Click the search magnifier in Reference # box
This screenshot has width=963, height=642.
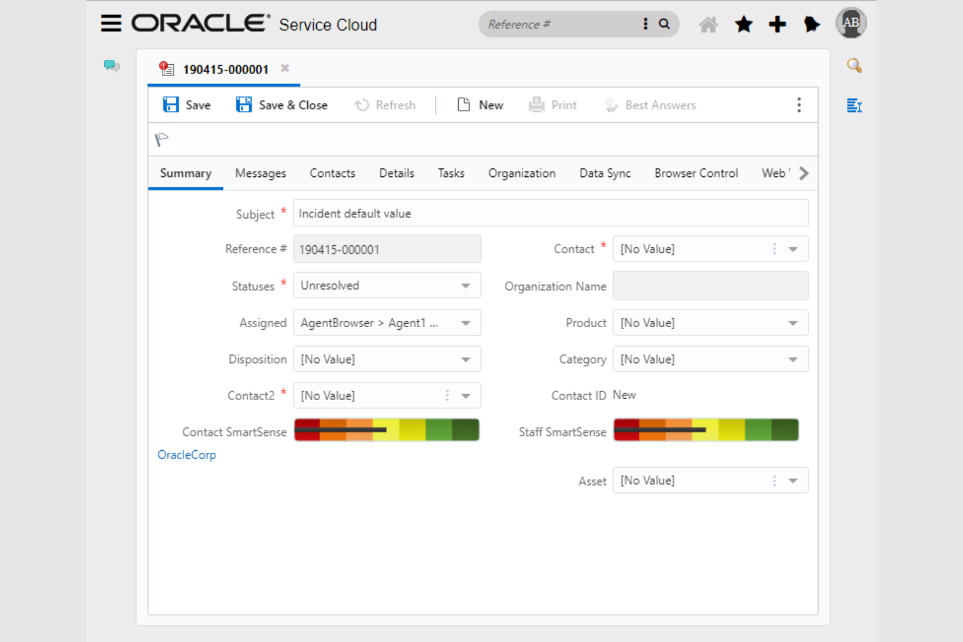point(664,23)
